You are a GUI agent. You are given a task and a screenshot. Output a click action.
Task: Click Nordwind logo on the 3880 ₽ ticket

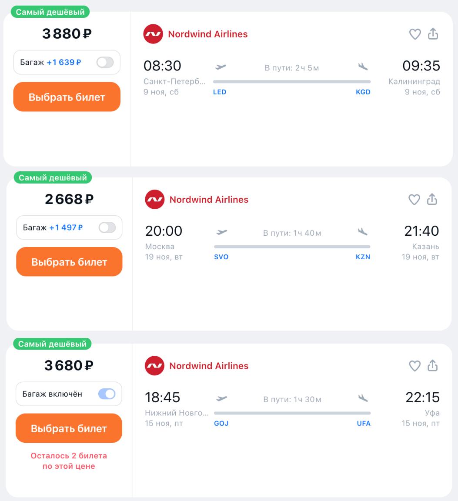[153, 34]
